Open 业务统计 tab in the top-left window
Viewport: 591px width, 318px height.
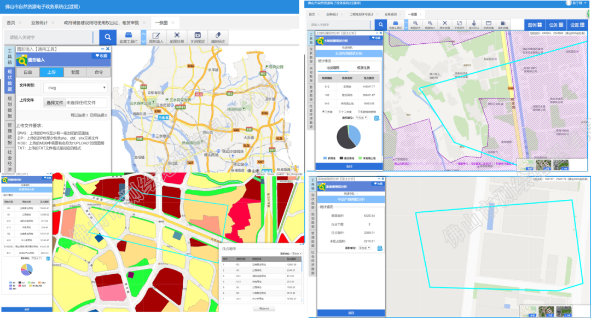pyautogui.click(x=39, y=22)
